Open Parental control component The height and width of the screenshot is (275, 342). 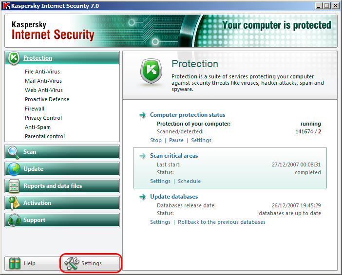(45, 136)
